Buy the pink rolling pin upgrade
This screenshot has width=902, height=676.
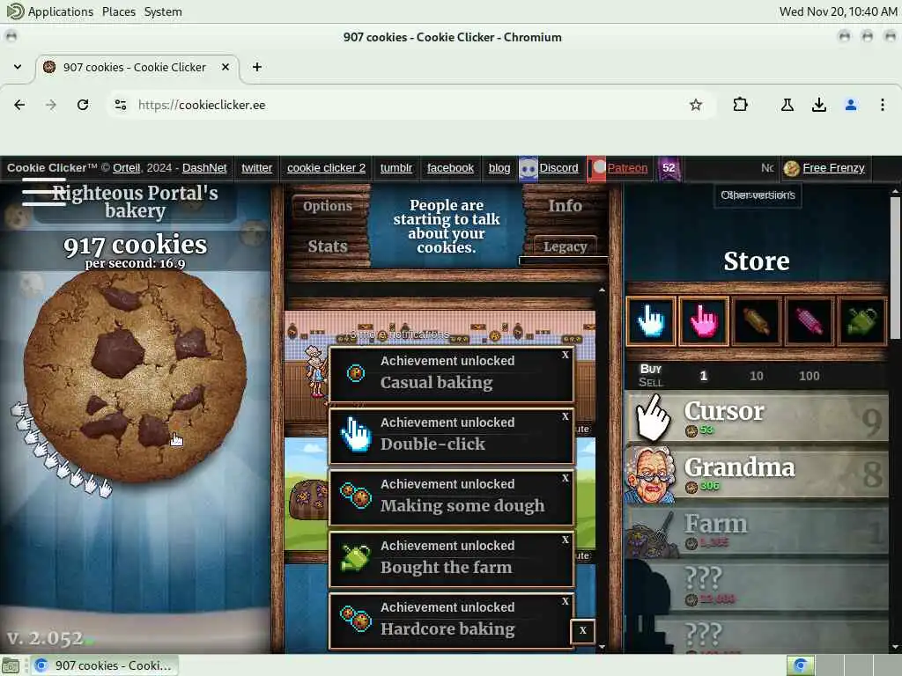[809, 320]
